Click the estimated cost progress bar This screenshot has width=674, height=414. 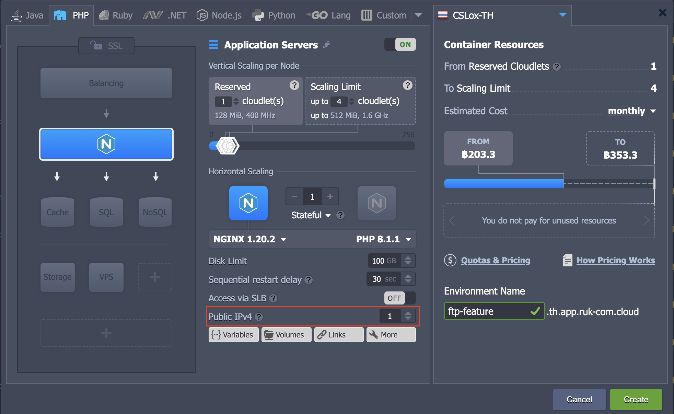coord(549,184)
